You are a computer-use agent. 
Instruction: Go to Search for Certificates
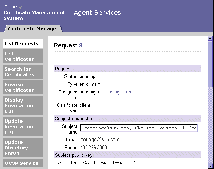coord(23,72)
